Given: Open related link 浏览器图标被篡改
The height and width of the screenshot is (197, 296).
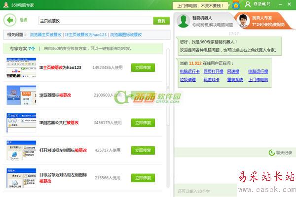Looking at the screenshot, I should click(126, 34).
